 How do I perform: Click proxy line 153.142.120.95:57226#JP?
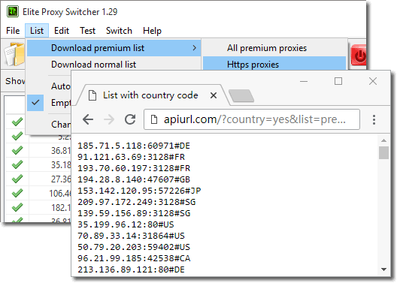(139, 191)
